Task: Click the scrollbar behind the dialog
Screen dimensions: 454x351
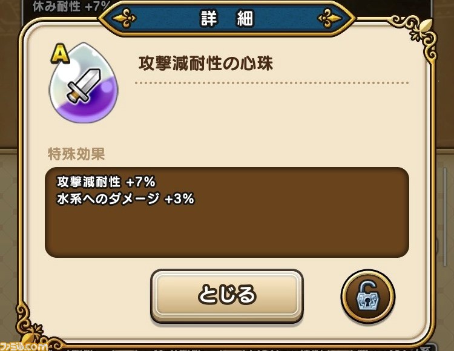Action: click(x=446, y=217)
